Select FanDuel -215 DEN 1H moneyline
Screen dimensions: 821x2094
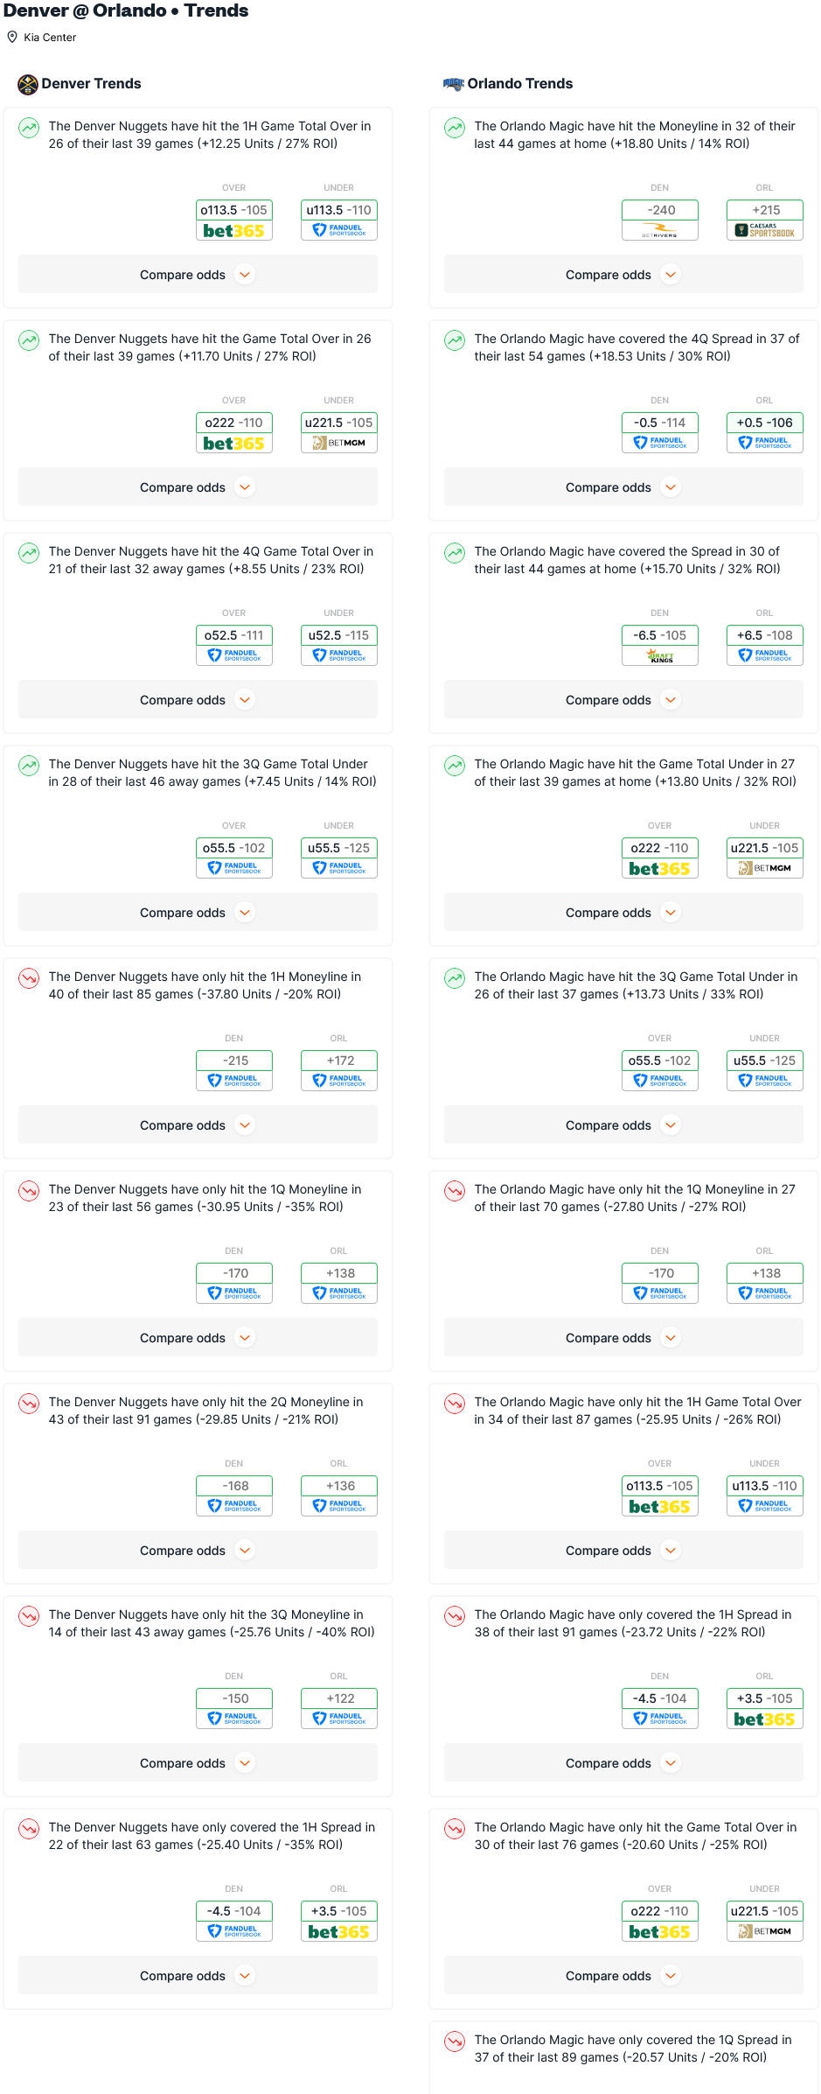tap(234, 1071)
